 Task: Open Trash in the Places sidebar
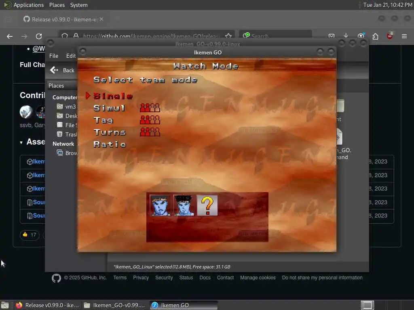click(x=67, y=134)
